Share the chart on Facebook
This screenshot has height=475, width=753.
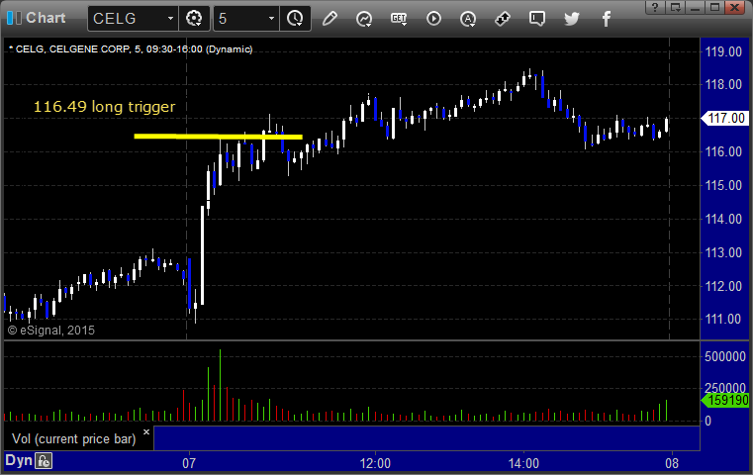(606, 19)
